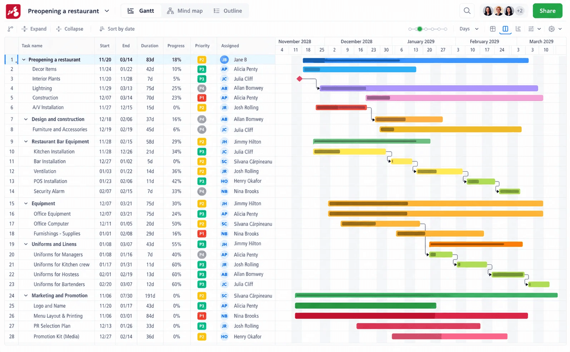Click the table grid view icon

click(x=492, y=29)
